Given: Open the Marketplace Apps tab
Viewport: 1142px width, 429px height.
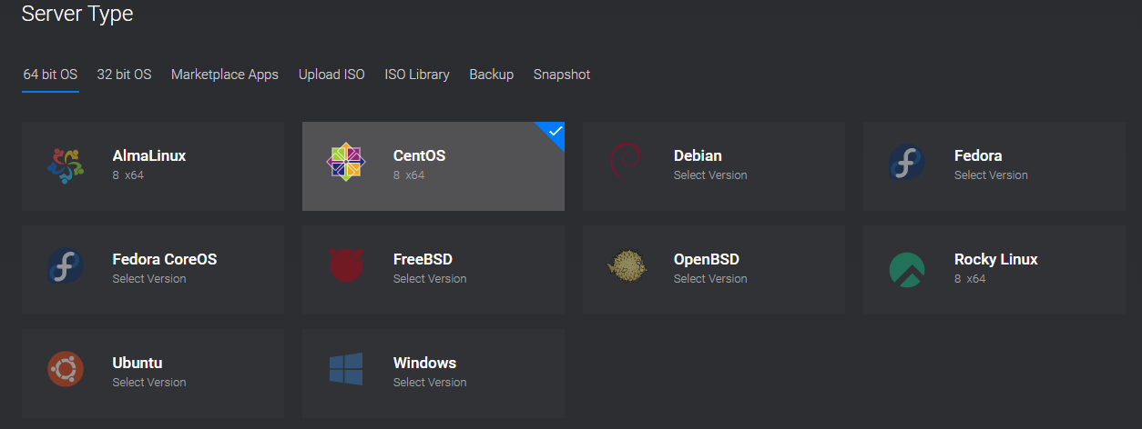Looking at the screenshot, I should click(225, 75).
